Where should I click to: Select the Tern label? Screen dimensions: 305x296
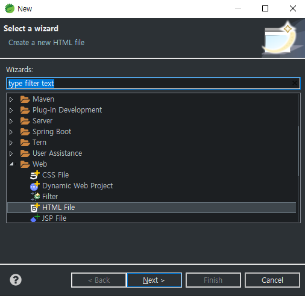[x=39, y=143]
